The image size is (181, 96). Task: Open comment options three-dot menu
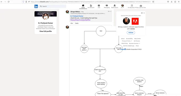click(110, 11)
